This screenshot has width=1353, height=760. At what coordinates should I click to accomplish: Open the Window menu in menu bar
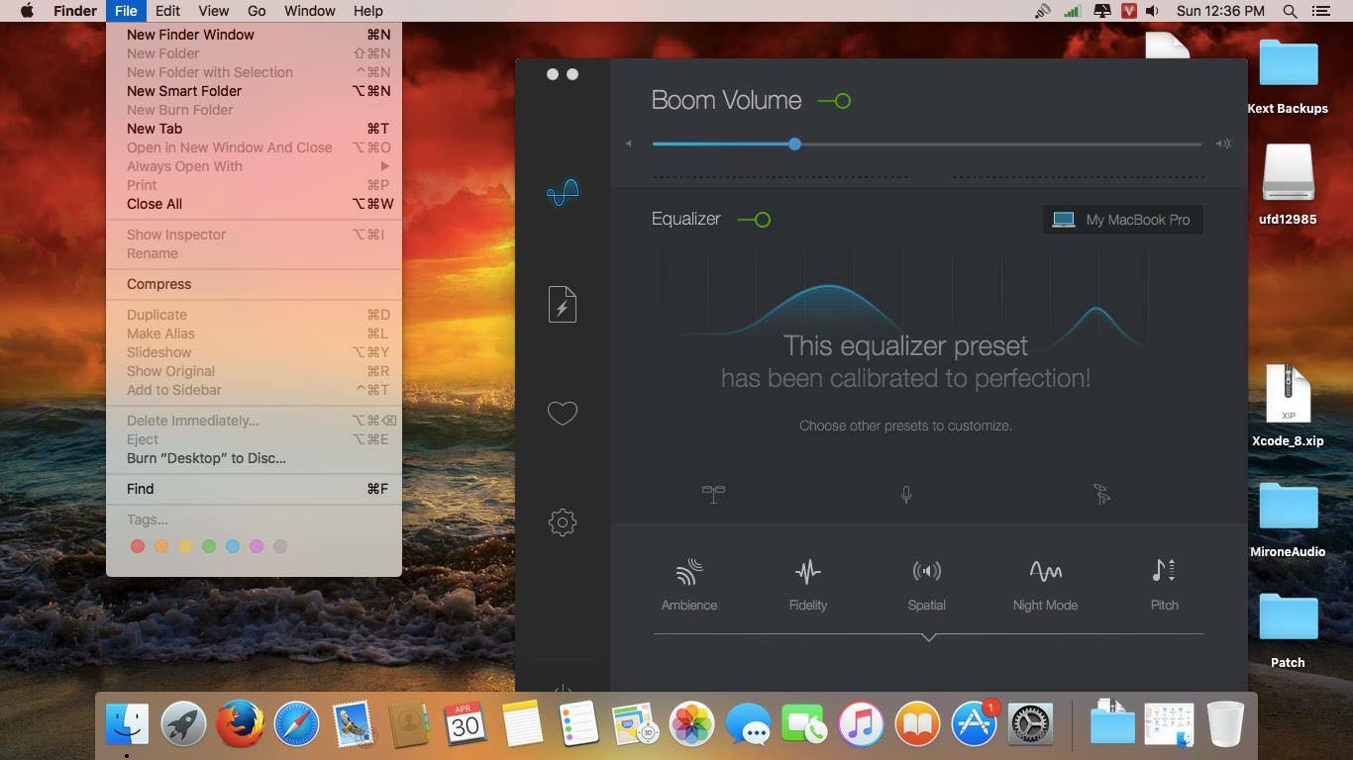tap(310, 11)
